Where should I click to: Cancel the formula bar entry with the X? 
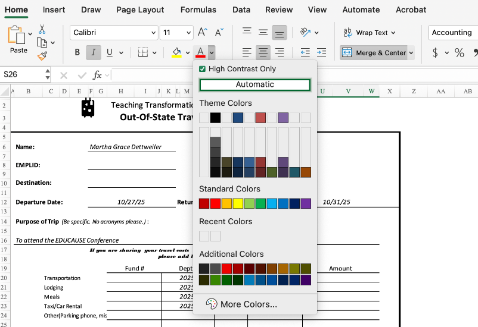[x=63, y=75]
